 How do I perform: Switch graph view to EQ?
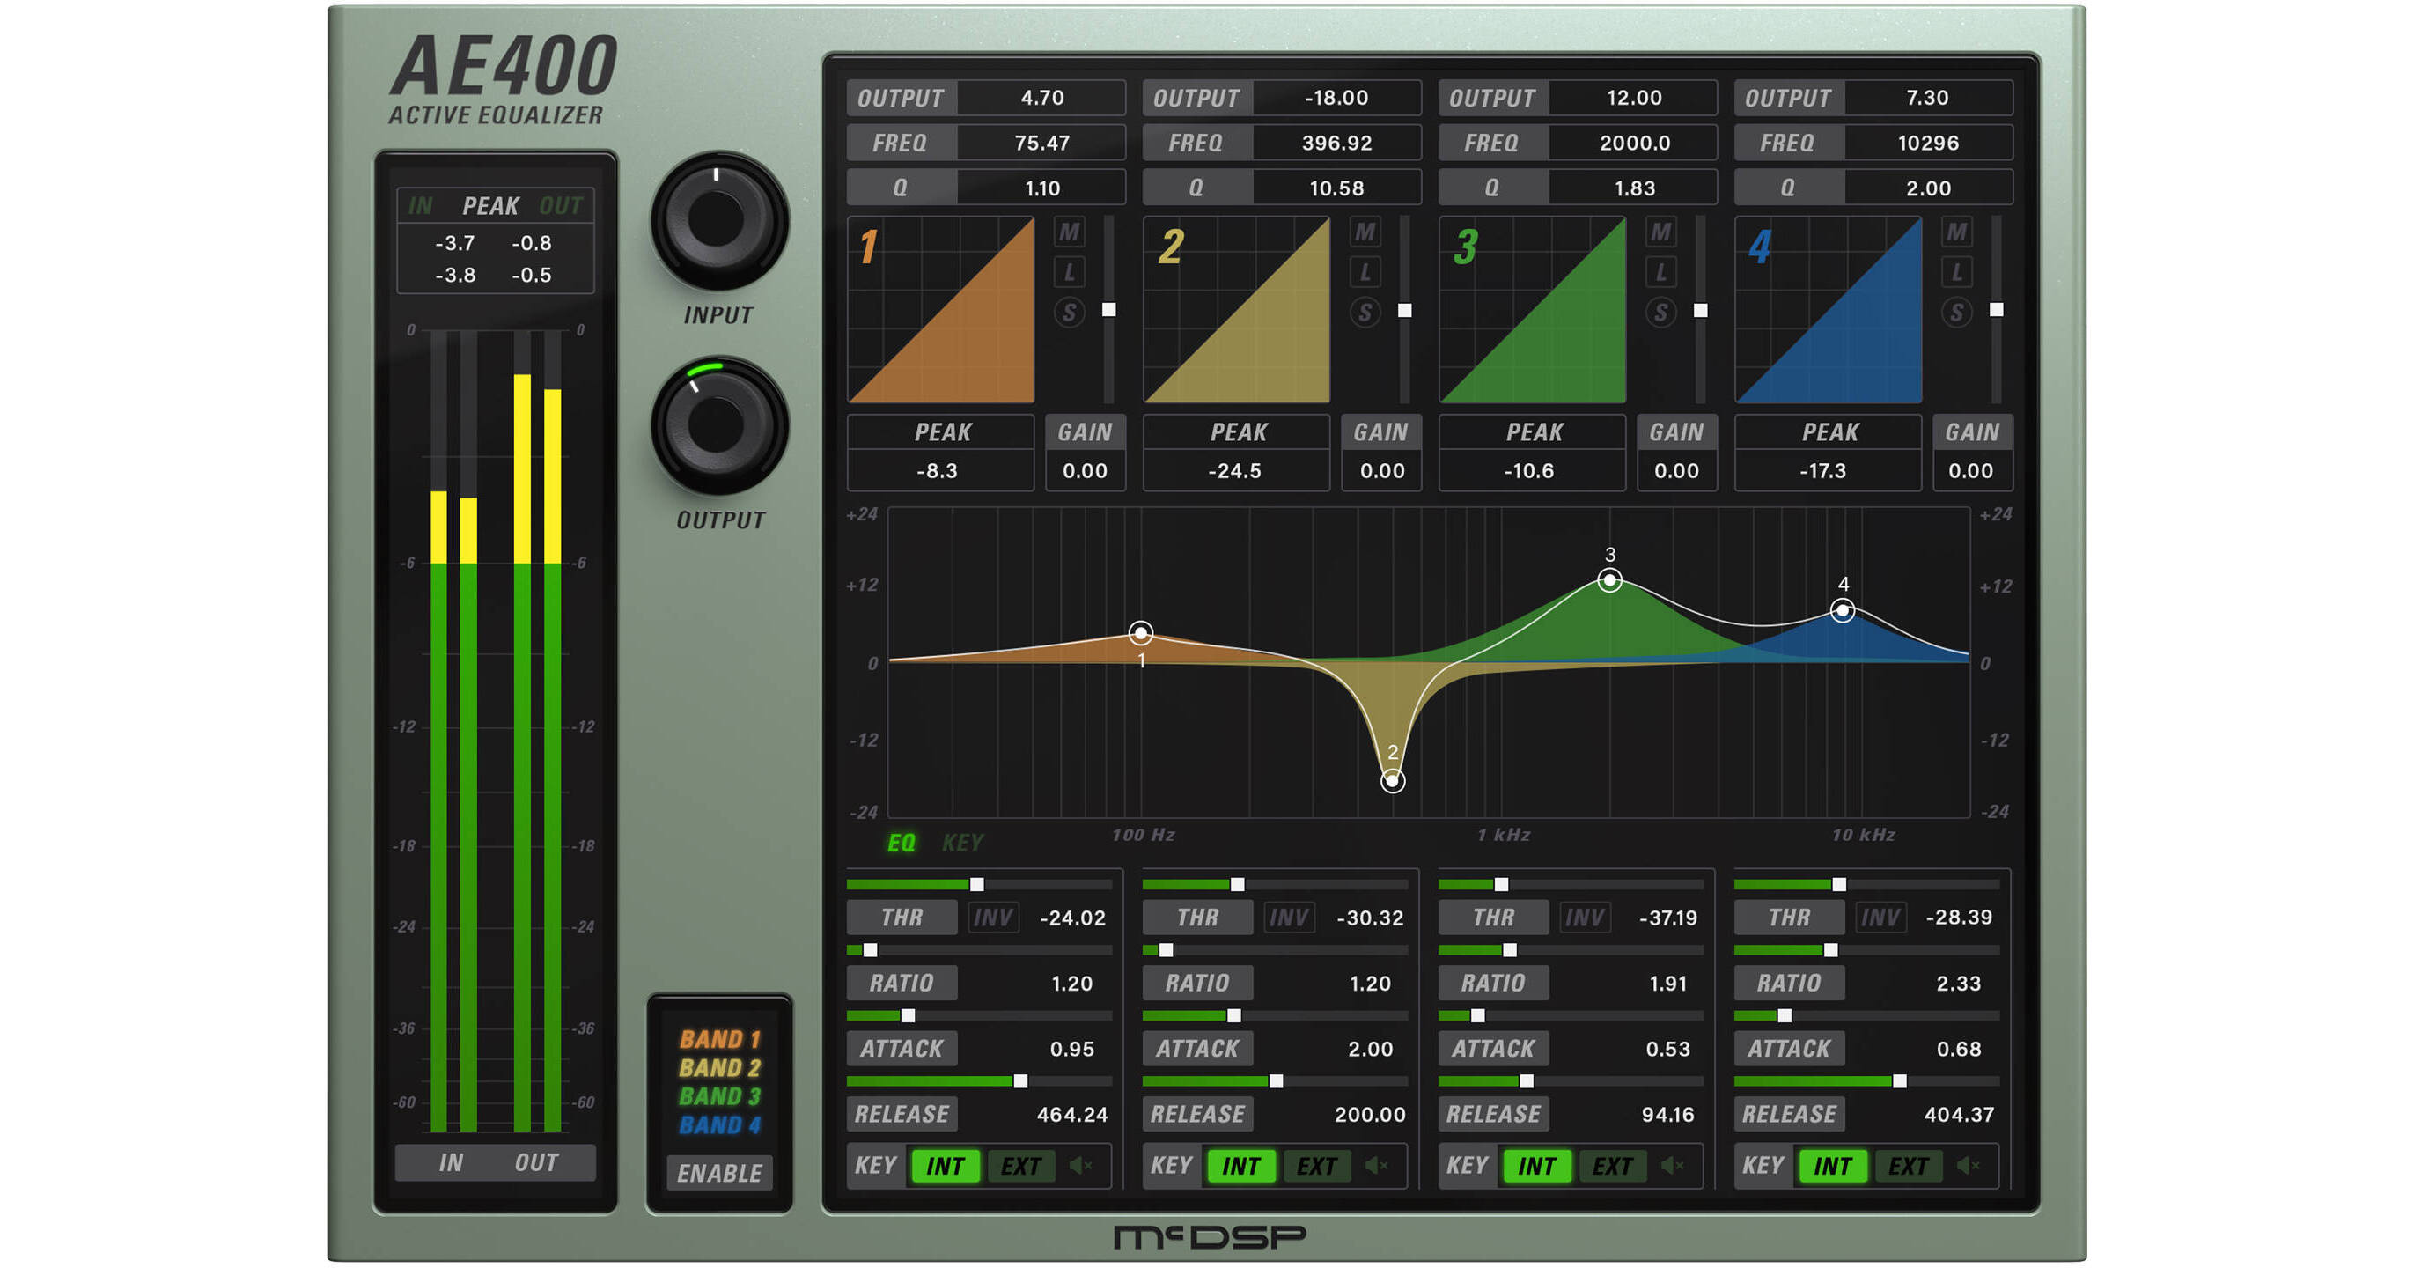pos(902,843)
